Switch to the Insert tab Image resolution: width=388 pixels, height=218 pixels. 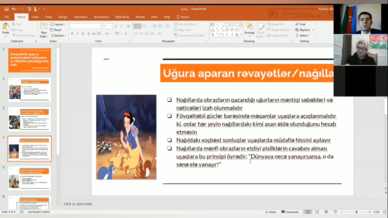(35, 17)
